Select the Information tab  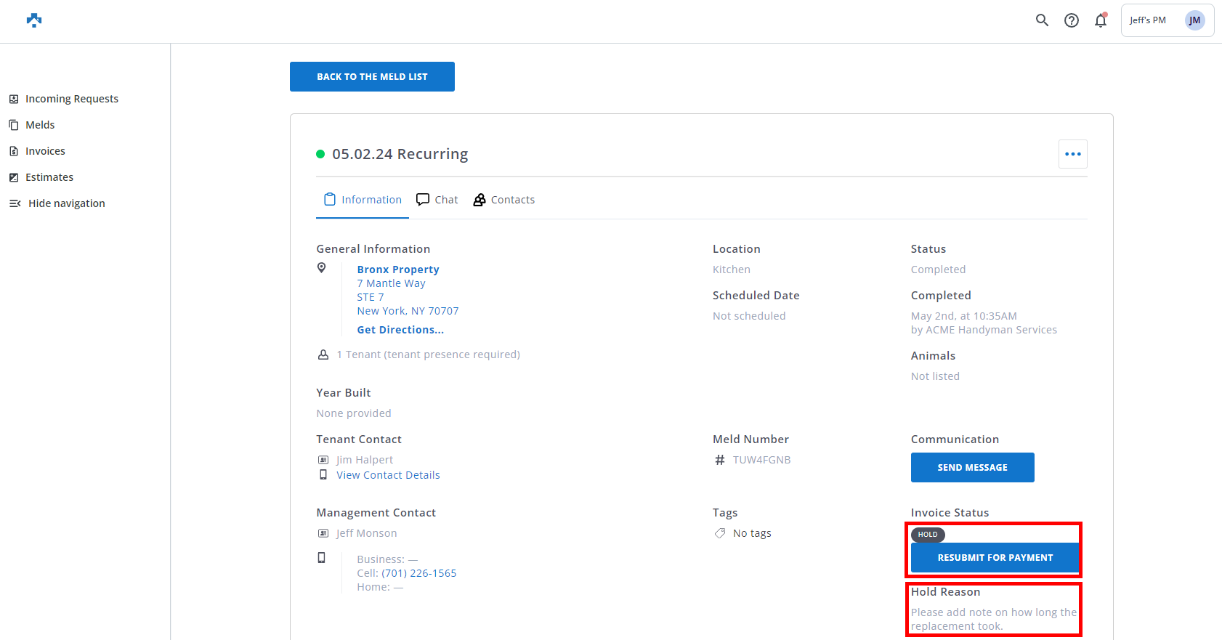tap(363, 200)
